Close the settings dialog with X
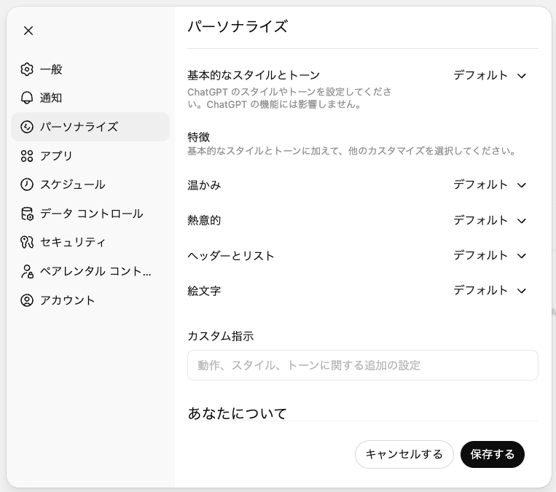The width and height of the screenshot is (556, 492). (28, 31)
